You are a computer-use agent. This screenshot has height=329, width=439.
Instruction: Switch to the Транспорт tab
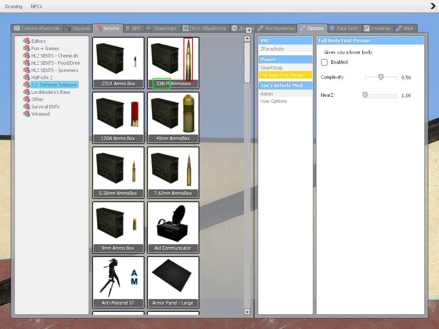162,28
